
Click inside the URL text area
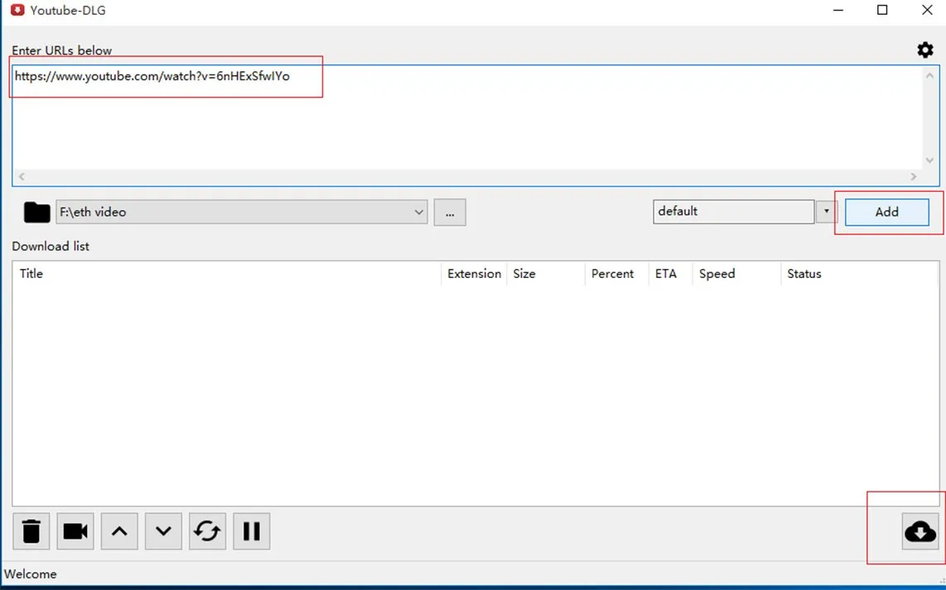pos(467,118)
